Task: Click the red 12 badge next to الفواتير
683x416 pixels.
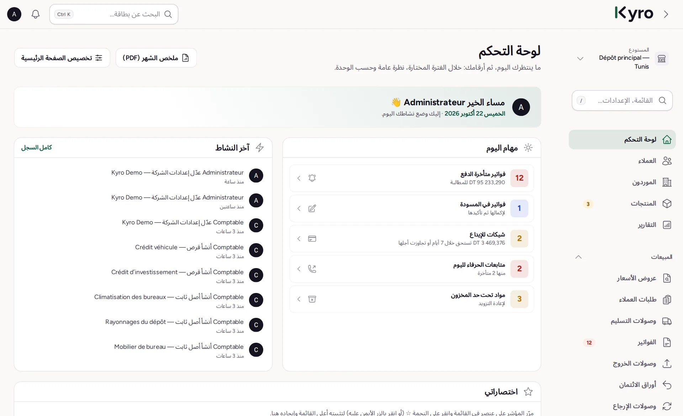Action: click(x=589, y=342)
